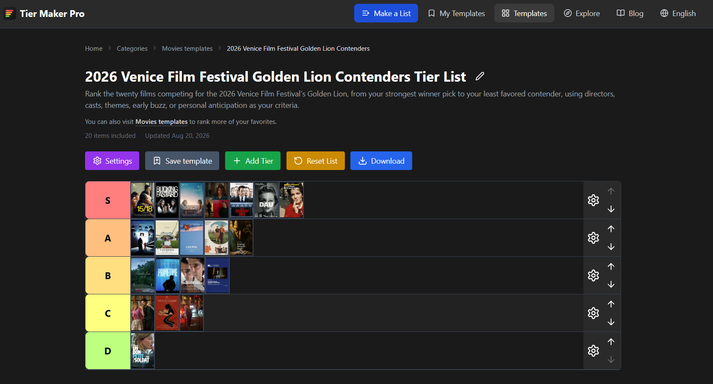The image size is (713, 384).
Task: Open settings gear for the A tier row
Action: click(593, 238)
